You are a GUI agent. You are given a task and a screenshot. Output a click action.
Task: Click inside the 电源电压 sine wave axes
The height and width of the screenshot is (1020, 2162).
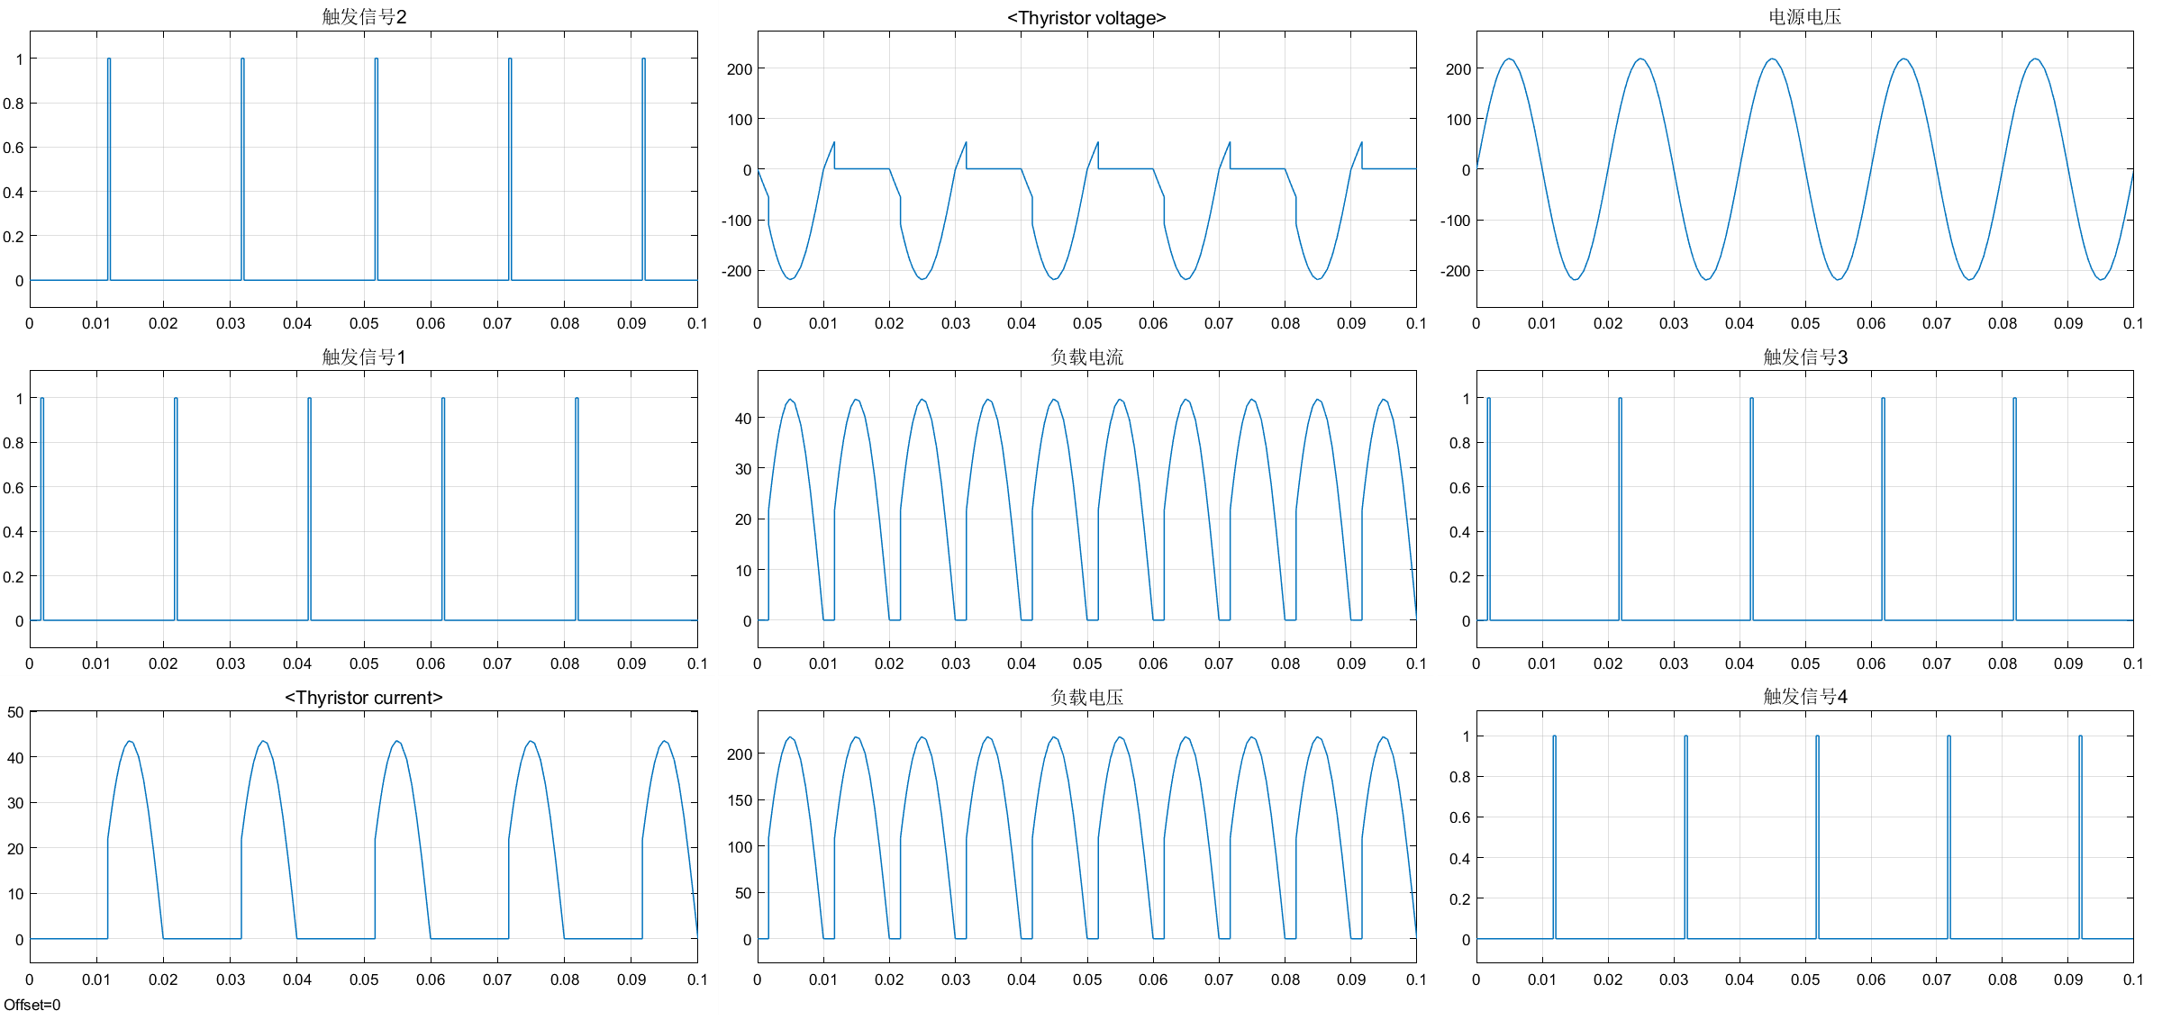(1804, 169)
